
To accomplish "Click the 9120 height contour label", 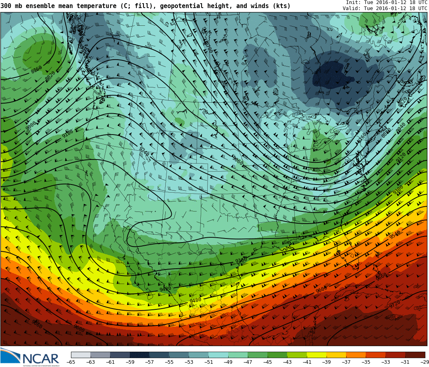I will (x=401, y=158).
